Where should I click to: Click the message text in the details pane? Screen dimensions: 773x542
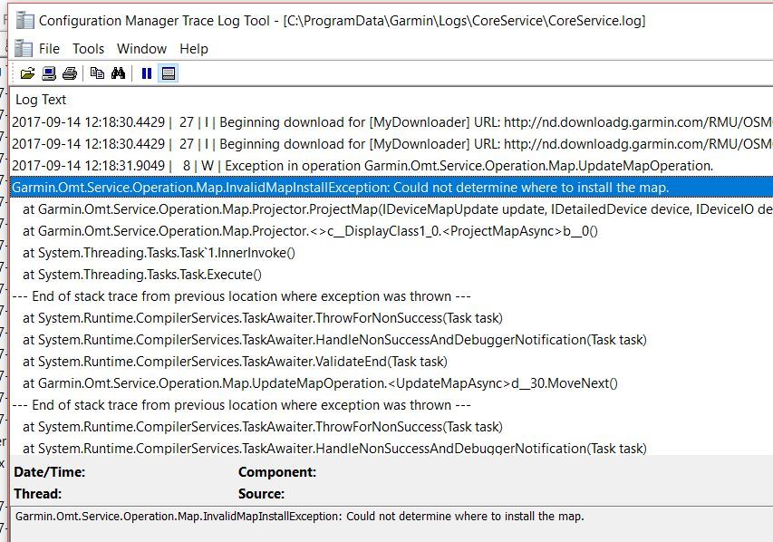click(299, 517)
